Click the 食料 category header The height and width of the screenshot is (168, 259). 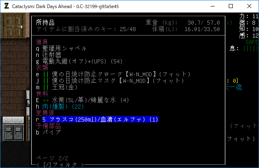coord(42,94)
